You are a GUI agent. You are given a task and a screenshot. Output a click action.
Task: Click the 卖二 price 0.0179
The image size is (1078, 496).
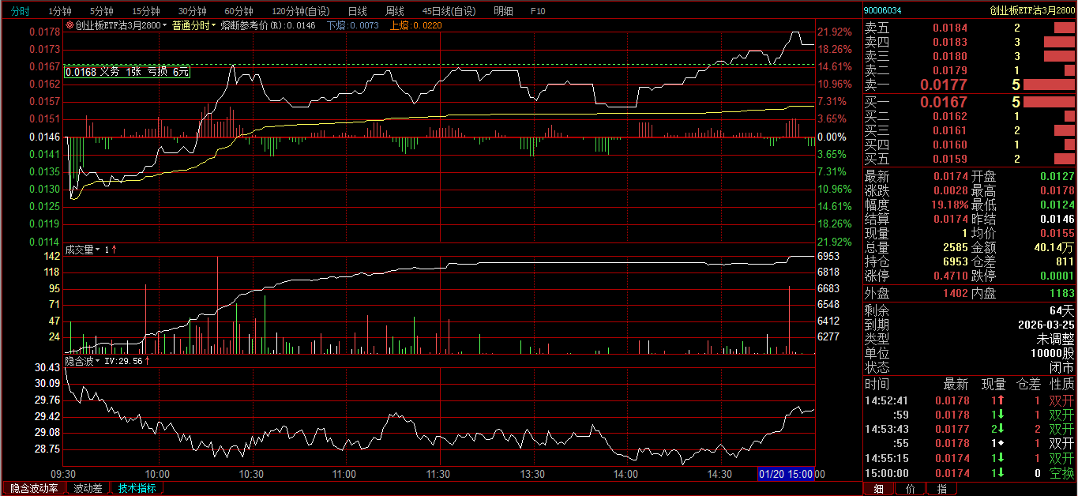pyautogui.click(x=950, y=70)
